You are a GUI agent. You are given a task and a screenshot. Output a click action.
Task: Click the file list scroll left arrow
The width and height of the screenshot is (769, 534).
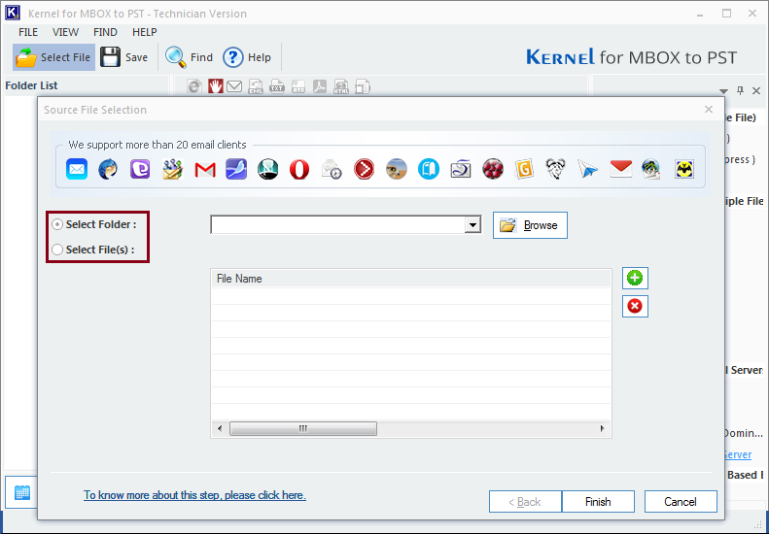[220, 429]
